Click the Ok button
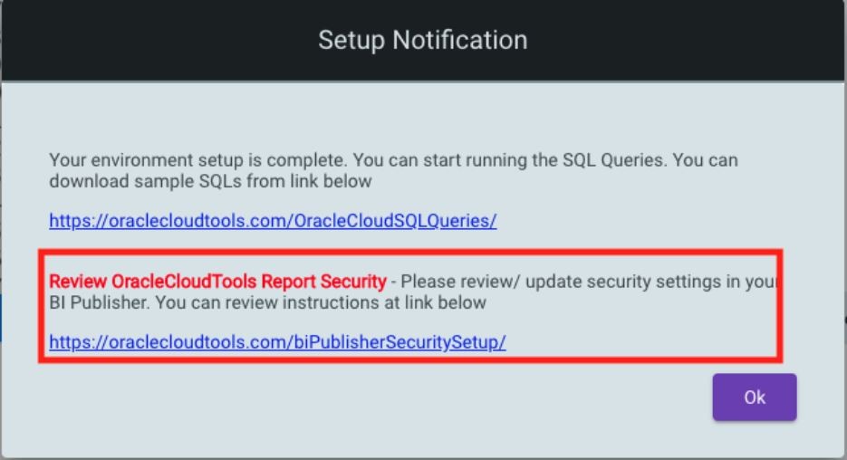 (754, 398)
